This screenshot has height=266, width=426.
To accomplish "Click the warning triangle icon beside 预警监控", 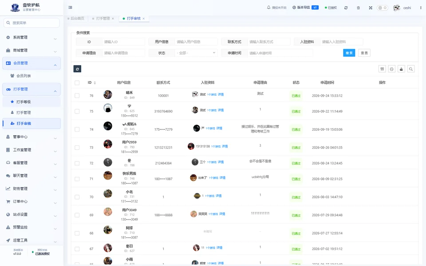I will [8, 227].
